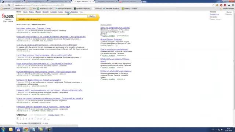The width and height of the screenshot is (235, 132).
Task: Switch to fifth browser tab
Action: [x=107, y=1]
